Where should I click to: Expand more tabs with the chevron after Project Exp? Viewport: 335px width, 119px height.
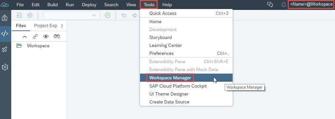tap(62, 26)
